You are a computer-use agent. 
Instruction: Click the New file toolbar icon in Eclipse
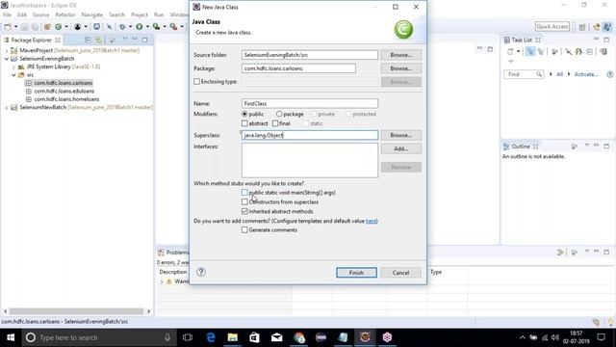tap(8, 27)
